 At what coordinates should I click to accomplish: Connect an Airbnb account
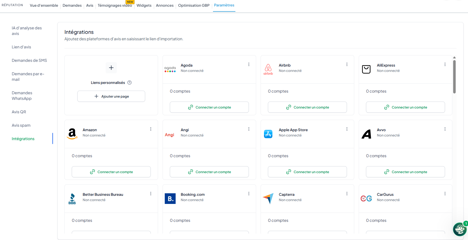(x=307, y=107)
